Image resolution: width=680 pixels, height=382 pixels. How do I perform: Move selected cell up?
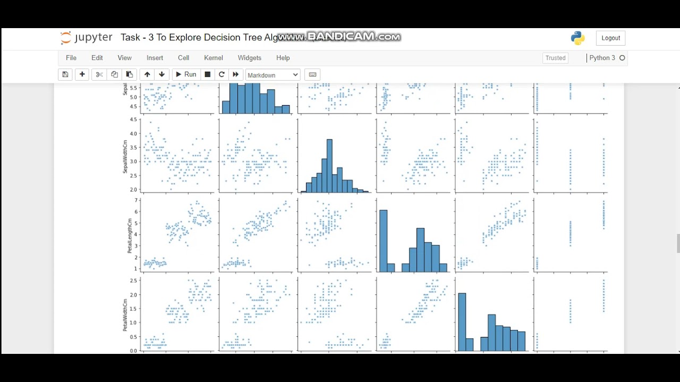147,75
